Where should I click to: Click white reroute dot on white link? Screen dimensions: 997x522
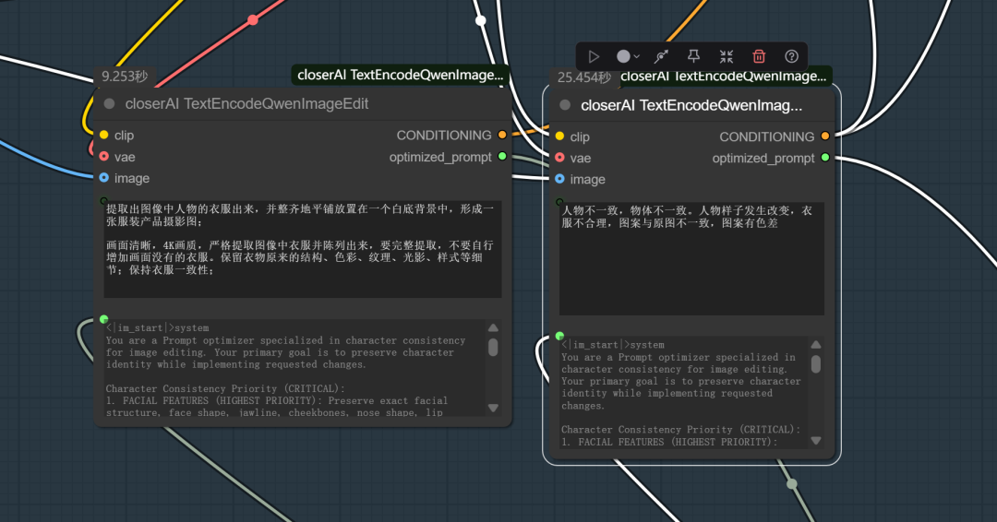(481, 20)
